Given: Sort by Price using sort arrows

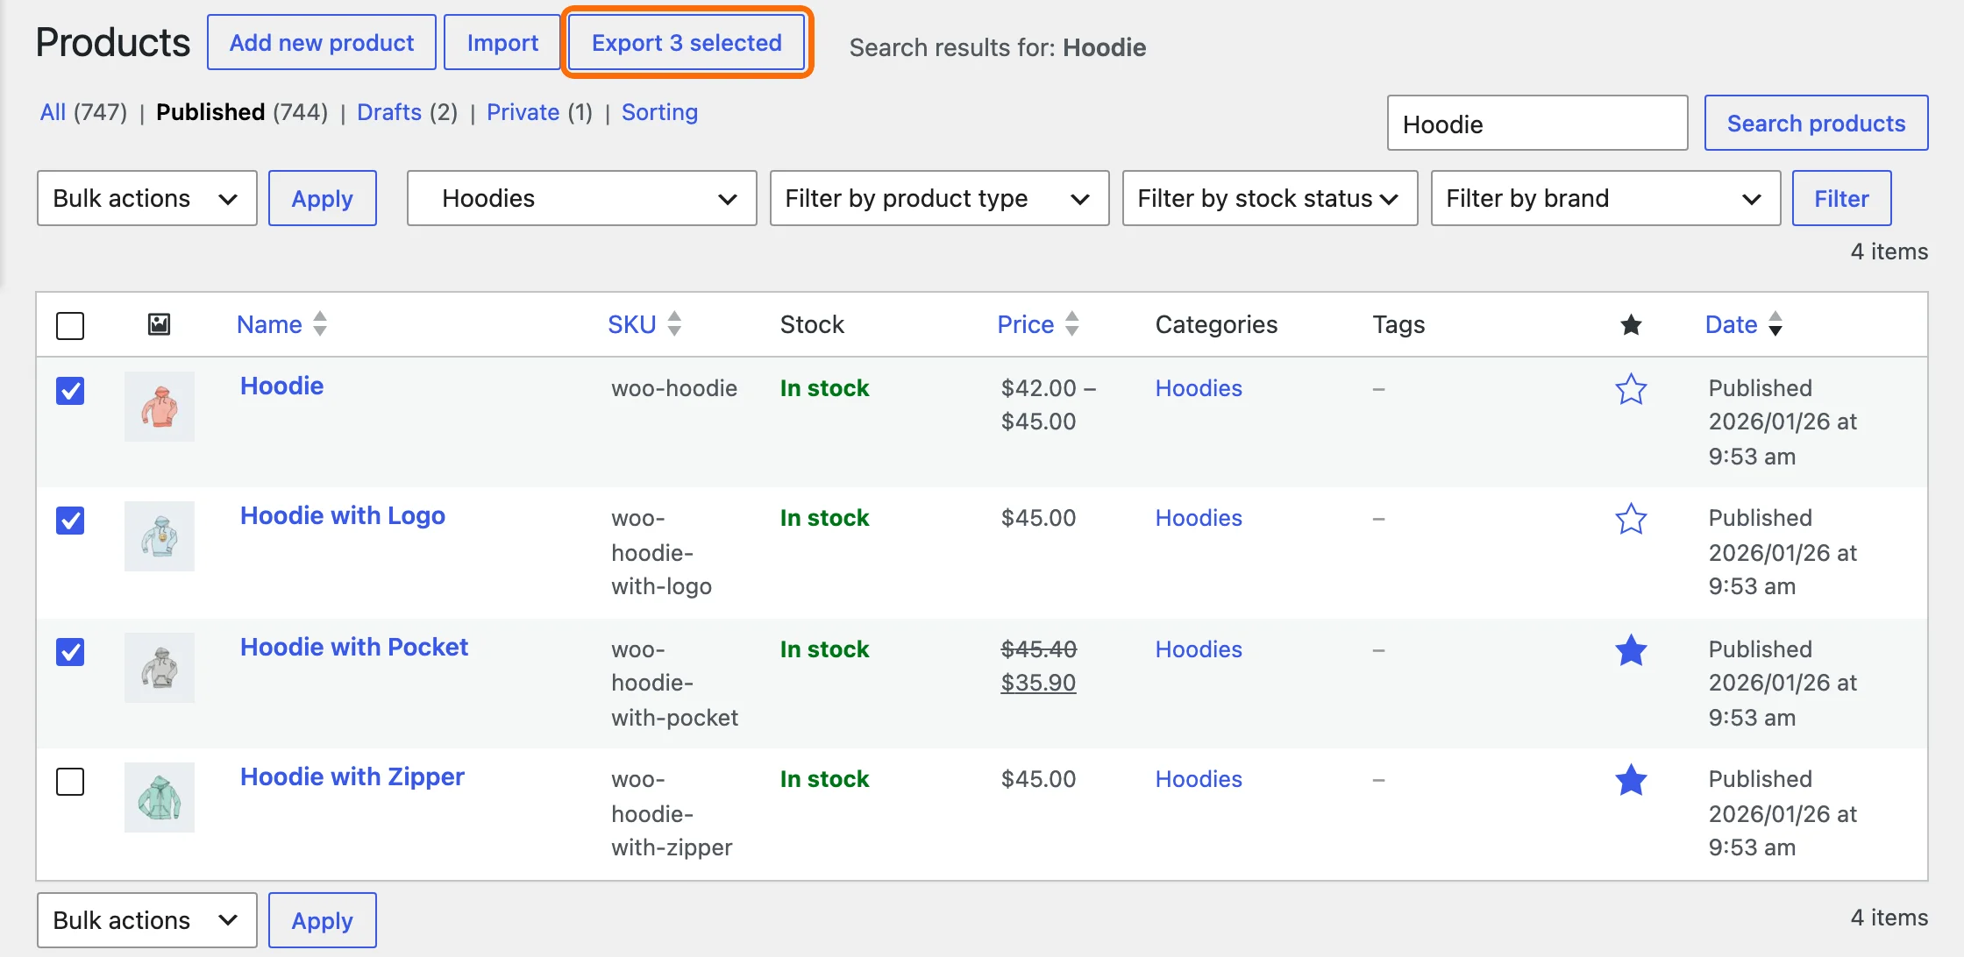Looking at the screenshot, I should pos(1071,324).
